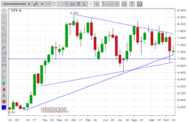Zoom in with the plus magnifier
Image resolution: width=189 pixels, height=123 pixels.
tap(117, 4)
